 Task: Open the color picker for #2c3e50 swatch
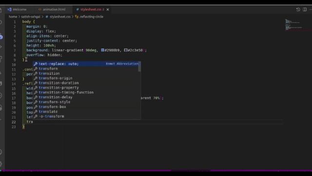coord(126,50)
